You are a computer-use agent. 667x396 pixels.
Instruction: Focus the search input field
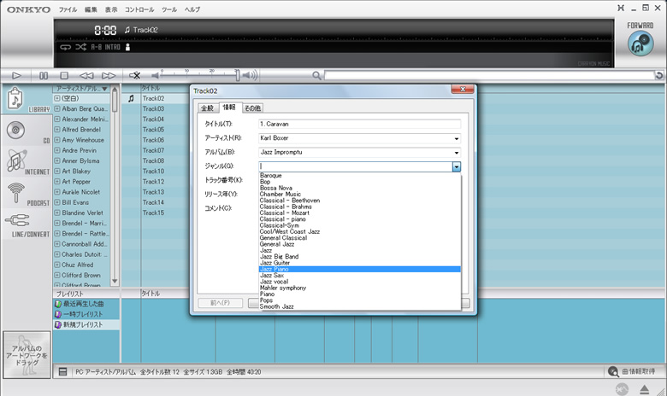tap(489, 76)
